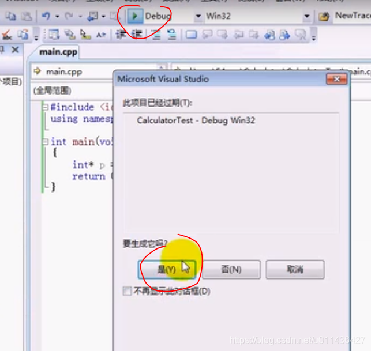The image size is (371, 351).
Task: Click the Undo arrow icon
Action: point(46,16)
